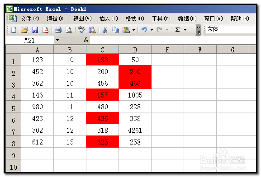The height and width of the screenshot is (177, 261).
Task: Open the 格式(O) menu
Action: [135, 19]
